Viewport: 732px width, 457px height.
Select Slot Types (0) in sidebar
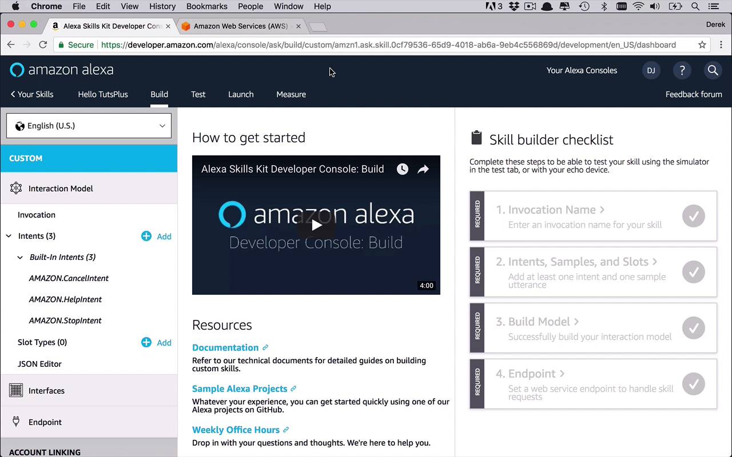[42, 342]
